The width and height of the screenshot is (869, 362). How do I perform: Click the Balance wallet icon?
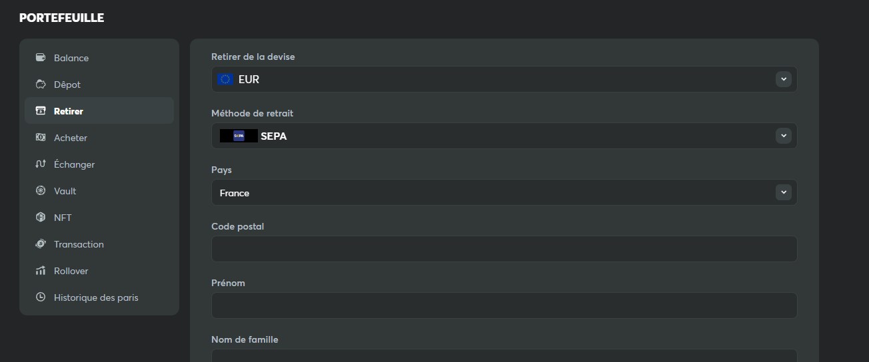41,58
